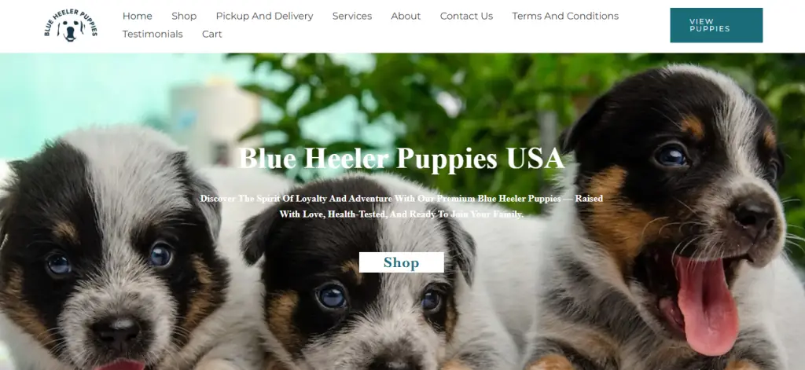Open the Pickup And Delivery page
The image size is (805, 370).
pos(264,16)
